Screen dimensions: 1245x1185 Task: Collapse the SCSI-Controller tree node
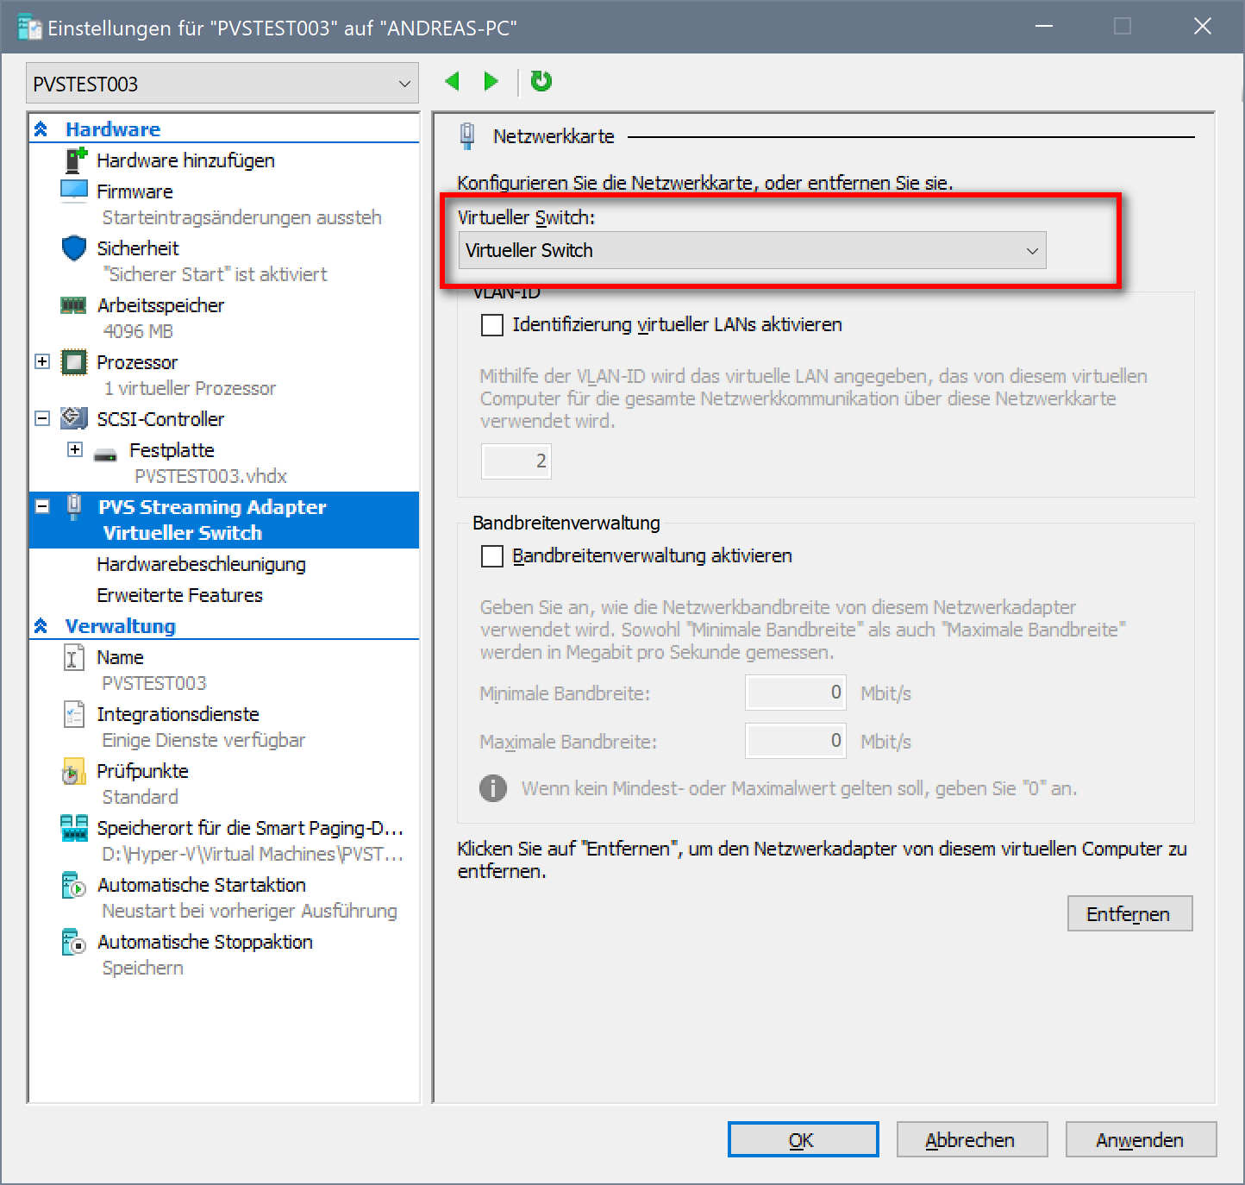click(42, 418)
